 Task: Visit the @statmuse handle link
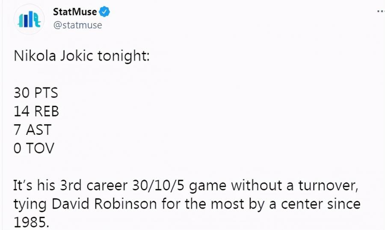[77, 25]
